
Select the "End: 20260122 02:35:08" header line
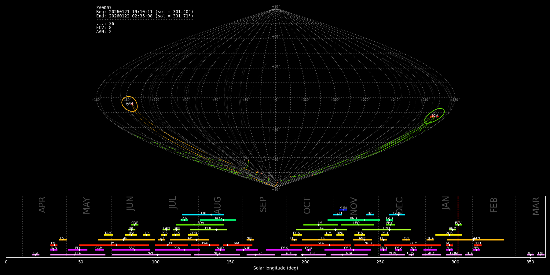145,16
